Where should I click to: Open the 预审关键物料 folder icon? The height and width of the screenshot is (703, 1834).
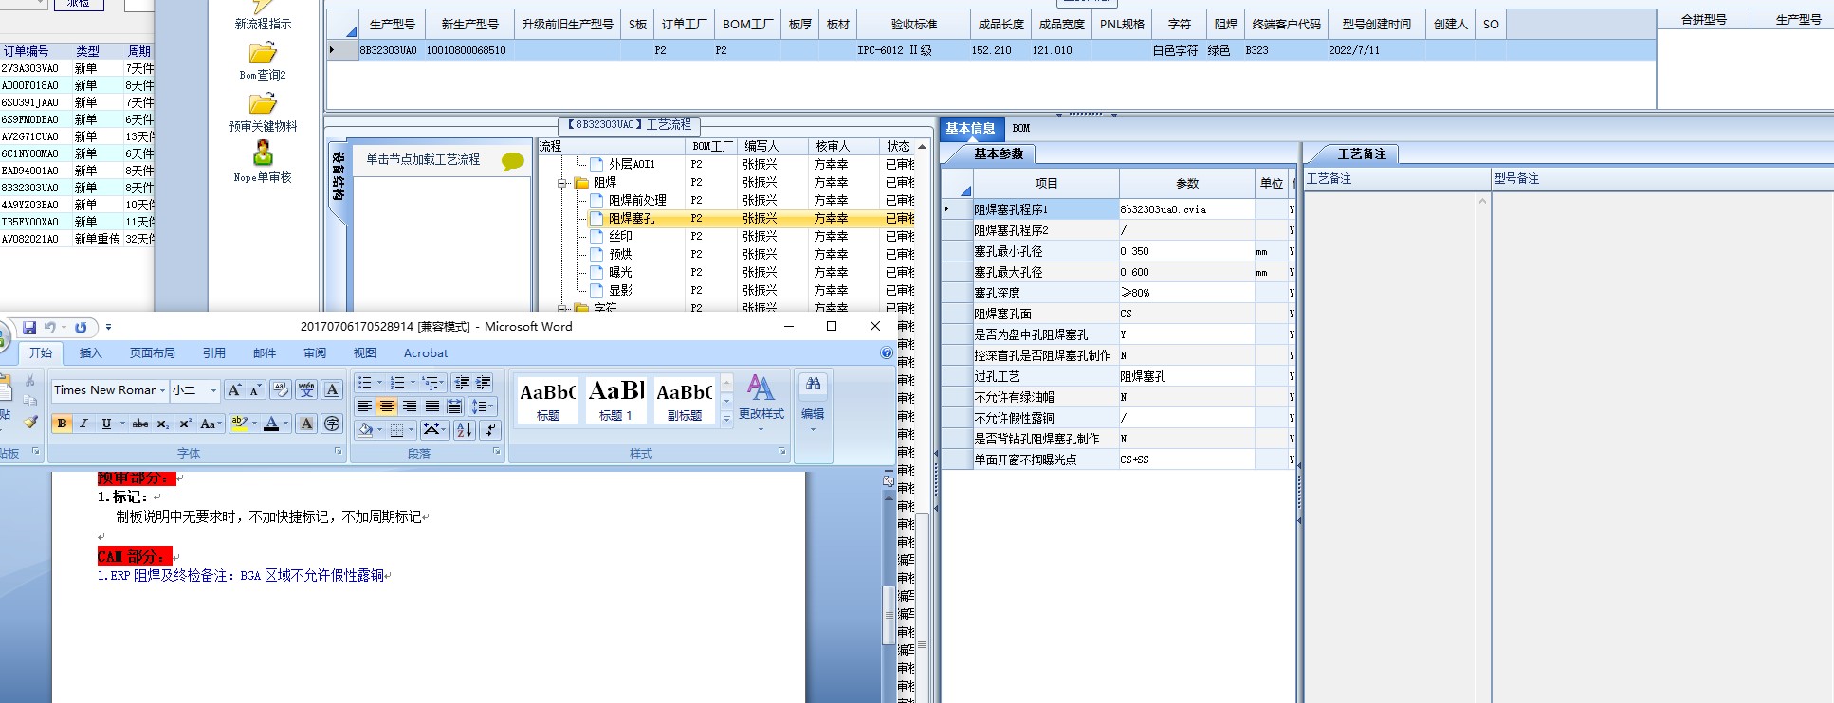[263, 104]
